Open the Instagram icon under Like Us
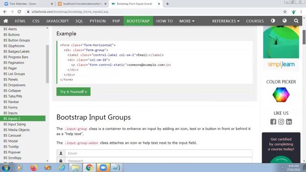The image size is (306, 172). 281,122
